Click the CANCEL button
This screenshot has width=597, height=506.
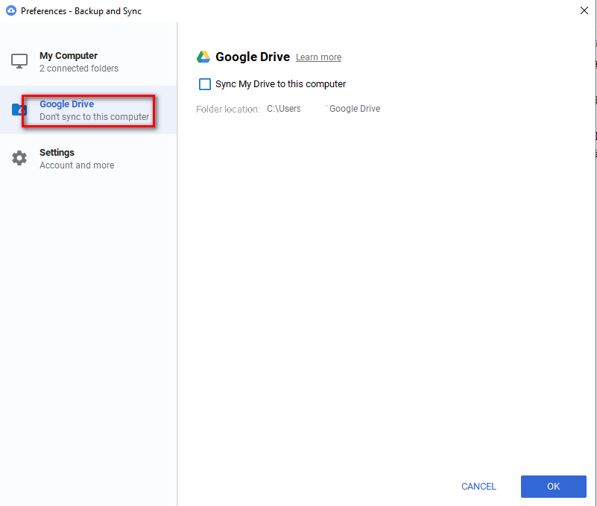tap(478, 487)
